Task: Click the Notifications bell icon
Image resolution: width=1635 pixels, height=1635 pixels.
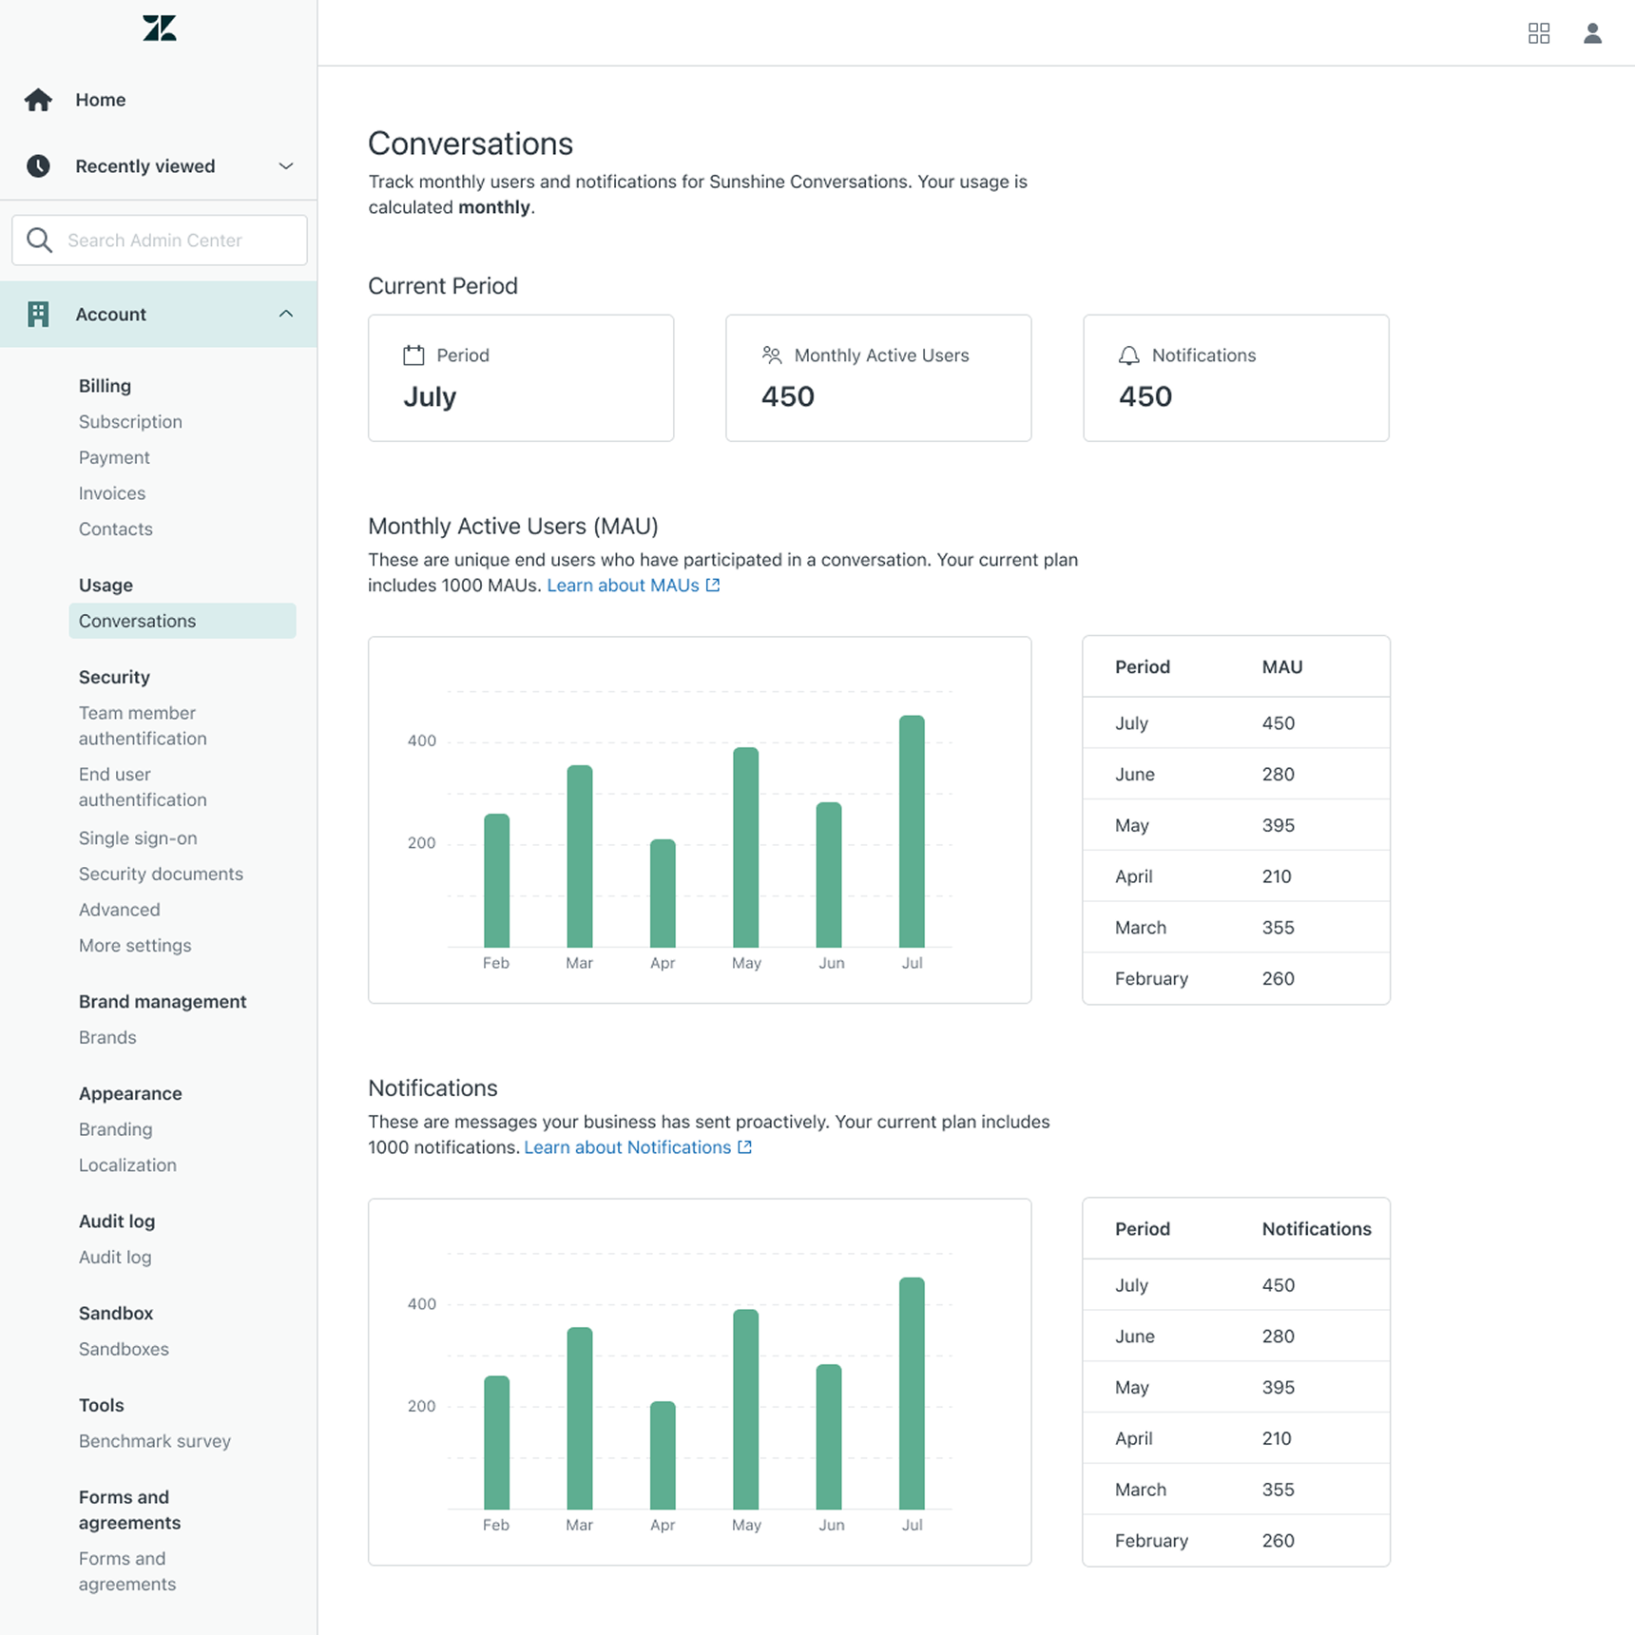Action: [1128, 356]
